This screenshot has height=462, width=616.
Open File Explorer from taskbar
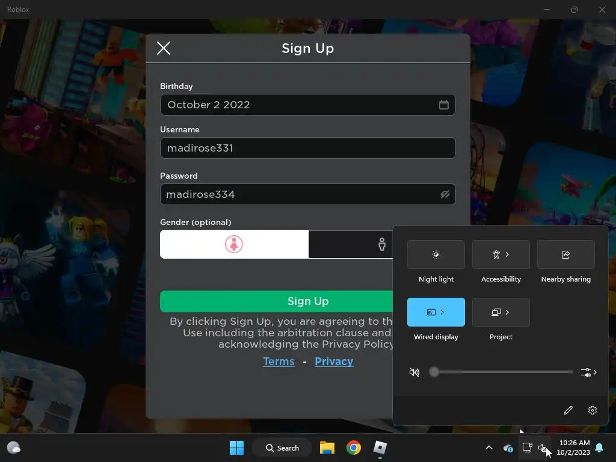click(327, 448)
